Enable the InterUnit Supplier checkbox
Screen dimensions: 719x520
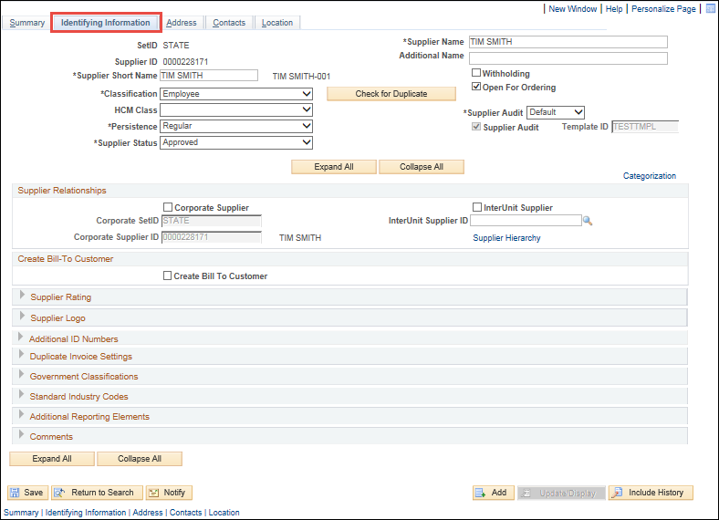[477, 207]
